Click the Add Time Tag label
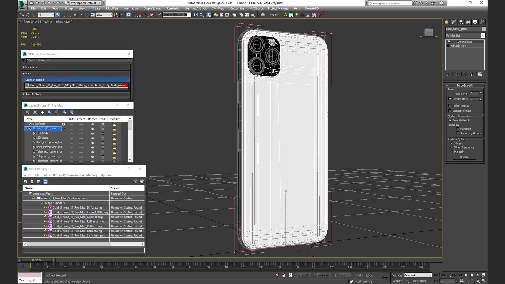The width and height of the screenshot is (505, 284). [364, 281]
